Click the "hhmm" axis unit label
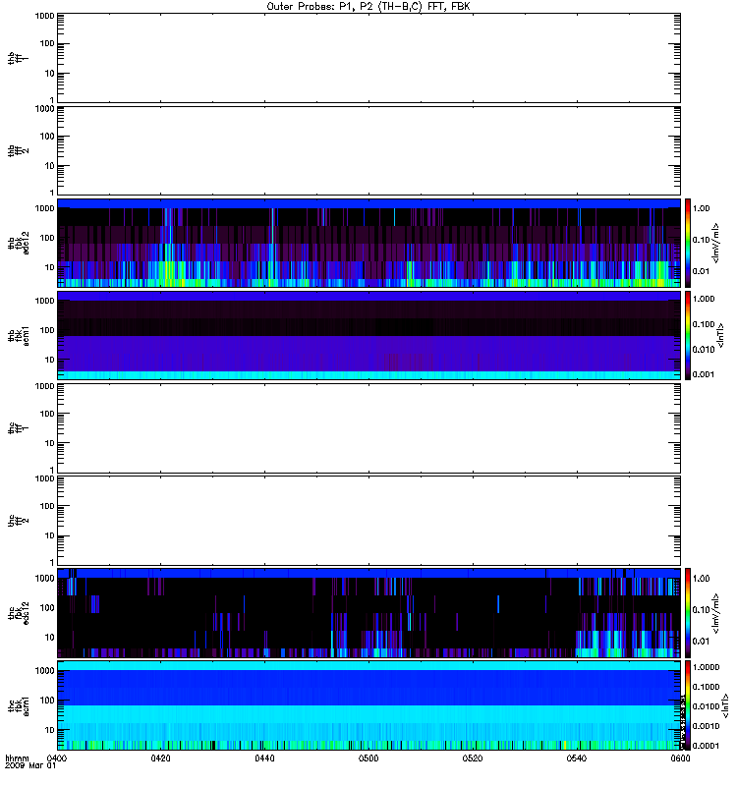Viewport: 737px width, 786px height. pos(18,758)
